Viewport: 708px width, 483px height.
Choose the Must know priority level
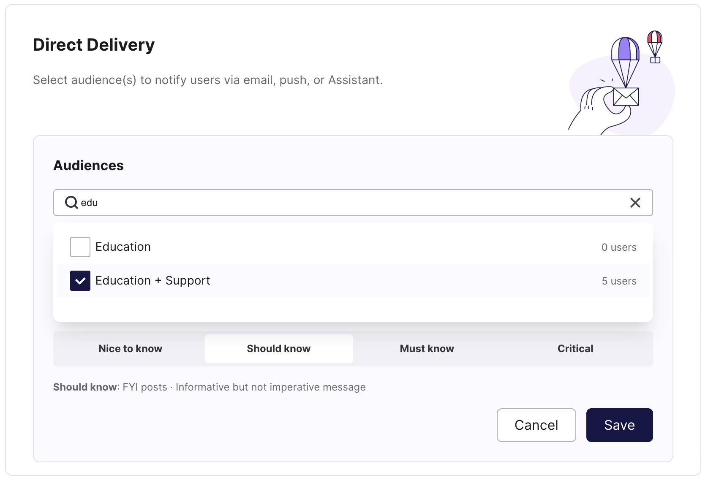click(427, 349)
